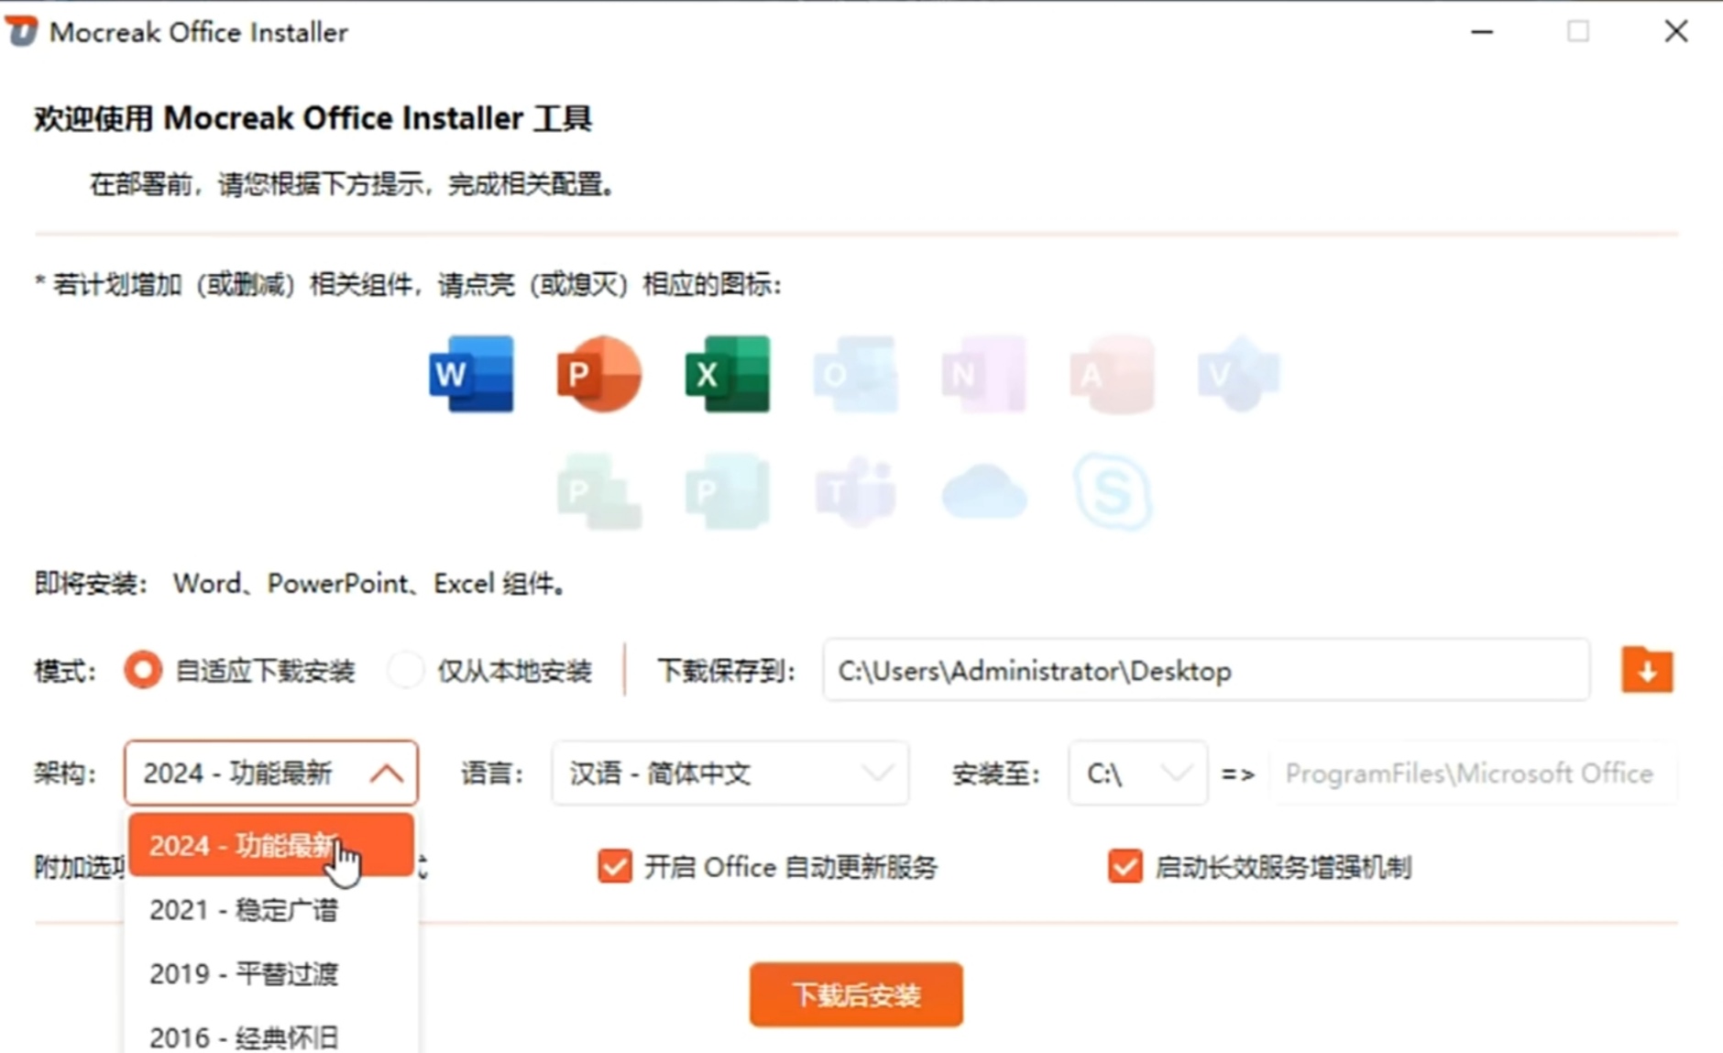
Task: Switch to 仅从本地安装 mode
Action: click(x=406, y=670)
